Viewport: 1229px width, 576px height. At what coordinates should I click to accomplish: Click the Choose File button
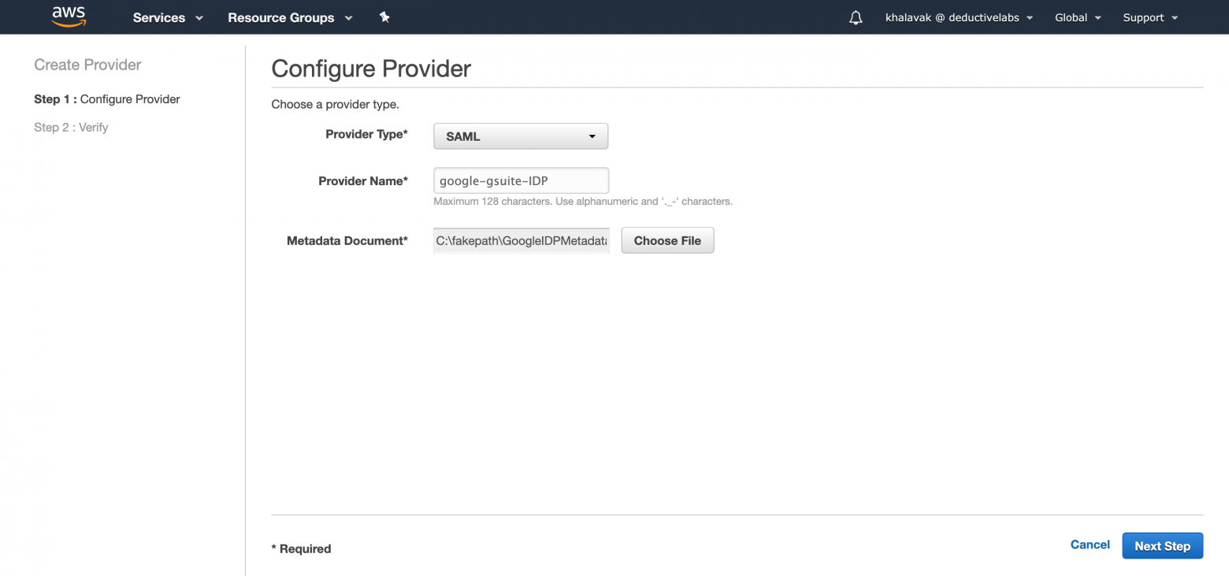(x=667, y=240)
